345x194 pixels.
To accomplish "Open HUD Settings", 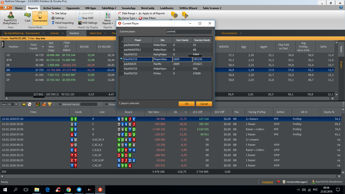I will point(88,23).
